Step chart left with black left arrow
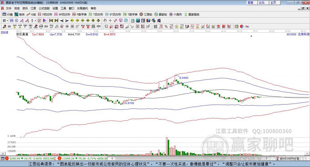The width and height of the screenshot is (310, 167). [62, 21]
